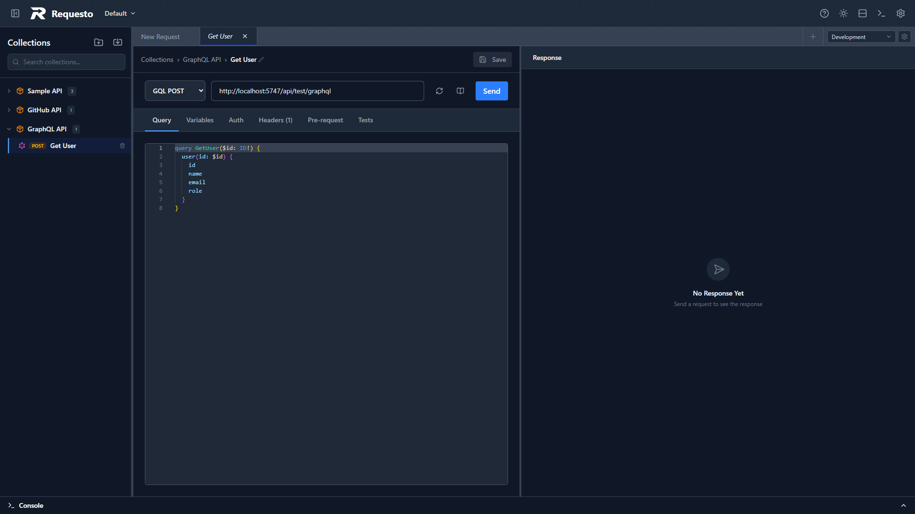Click the Response panel heading
The width and height of the screenshot is (915, 514).
547,58
